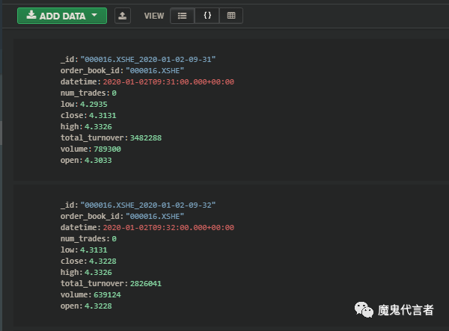Image resolution: width=449 pixels, height=331 pixels.
Task: Click total_turnover value 3482288
Action: click(145, 138)
